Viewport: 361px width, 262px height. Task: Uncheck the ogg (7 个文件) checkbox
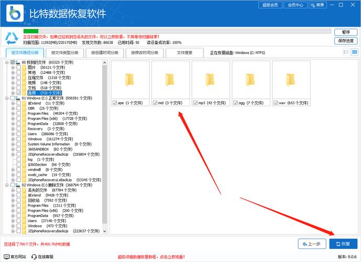pos(236,103)
